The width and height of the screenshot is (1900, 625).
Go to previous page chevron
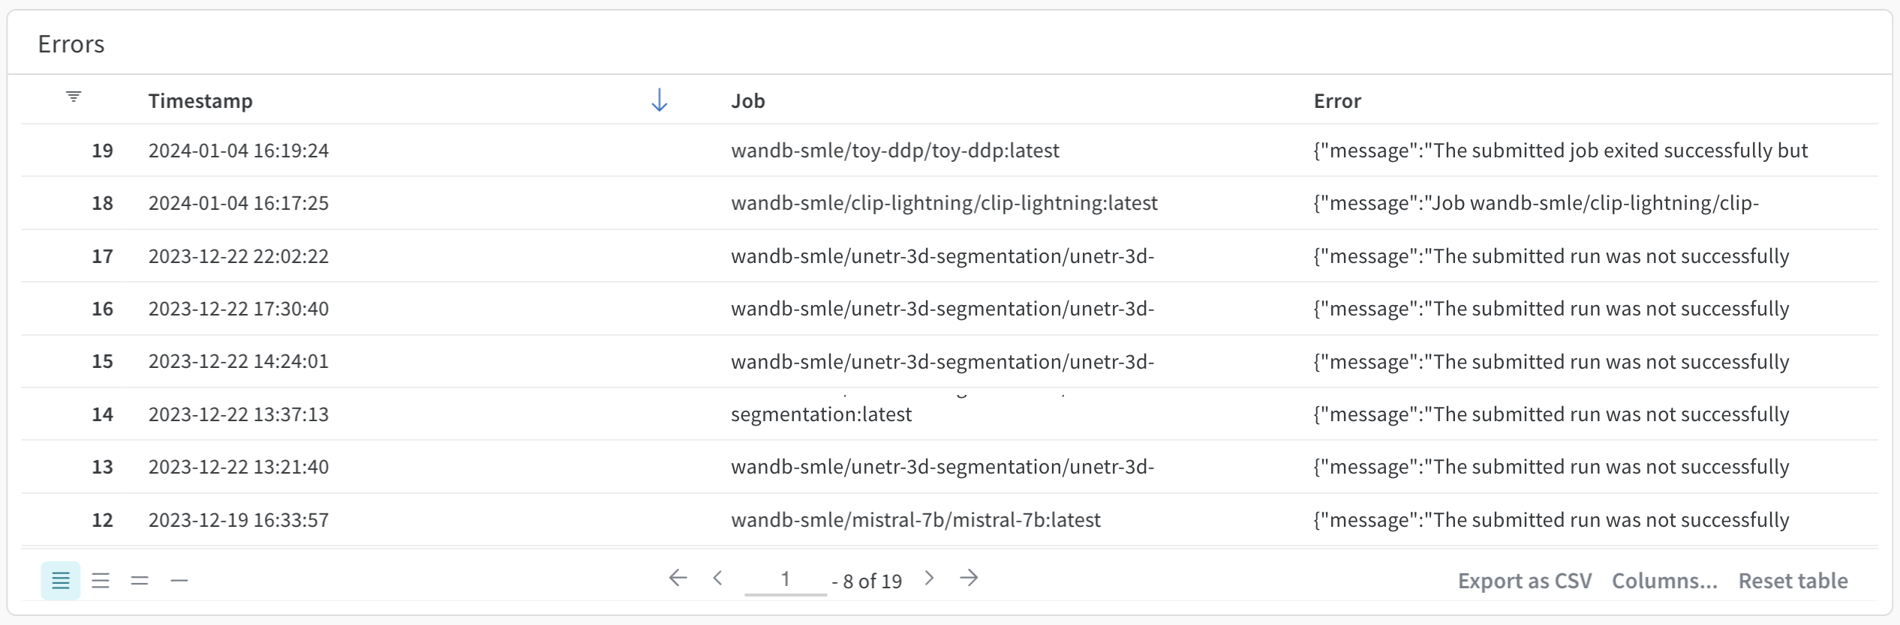point(718,578)
